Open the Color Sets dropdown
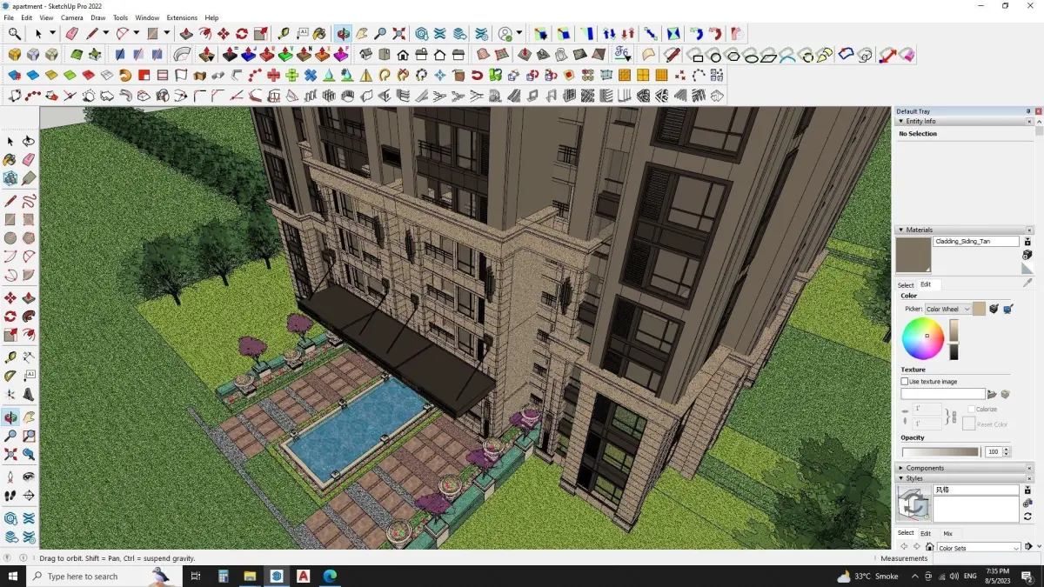The image size is (1044, 587). [979, 548]
